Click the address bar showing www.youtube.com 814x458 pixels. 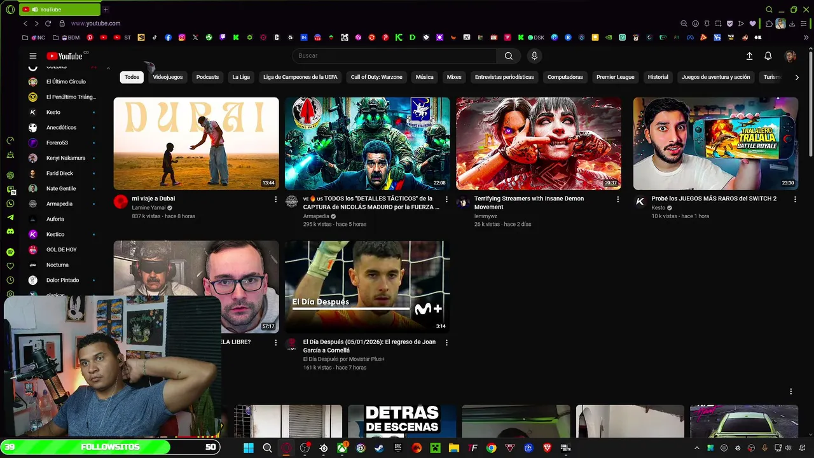[x=95, y=24]
